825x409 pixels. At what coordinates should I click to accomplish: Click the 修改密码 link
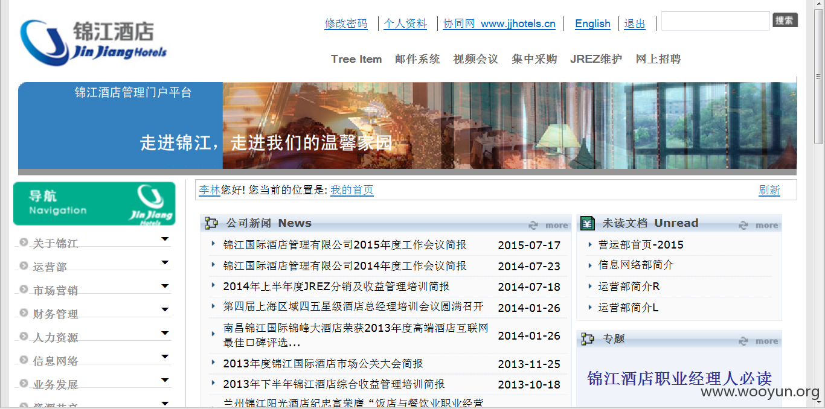point(346,24)
